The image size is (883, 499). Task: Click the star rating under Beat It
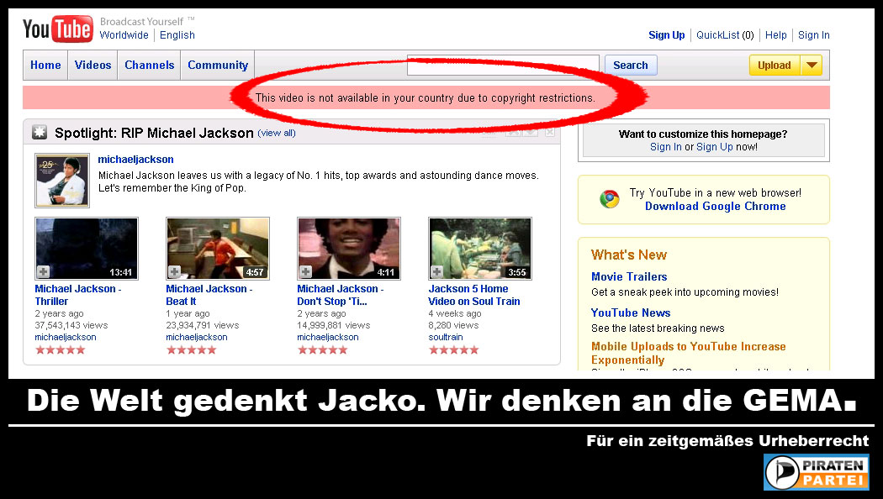tap(192, 350)
